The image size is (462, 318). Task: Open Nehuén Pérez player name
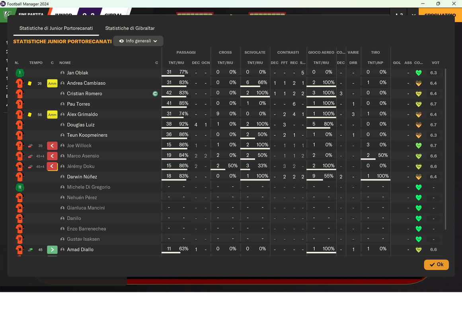(x=82, y=198)
